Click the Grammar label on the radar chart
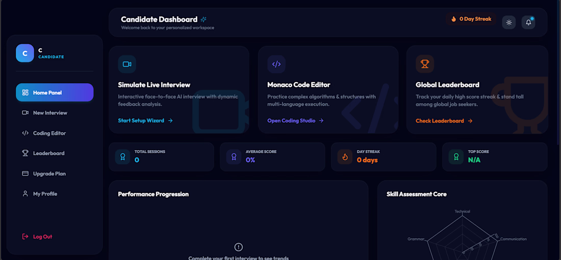 click(x=416, y=239)
